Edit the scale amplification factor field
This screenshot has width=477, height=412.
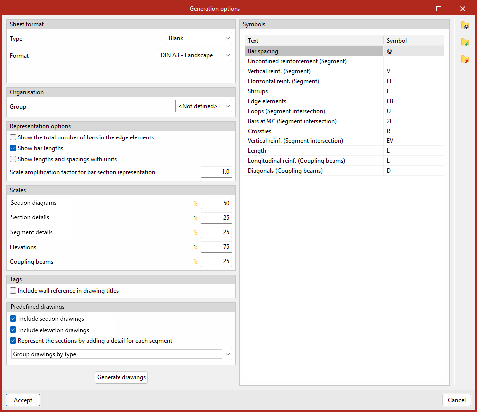(x=216, y=172)
